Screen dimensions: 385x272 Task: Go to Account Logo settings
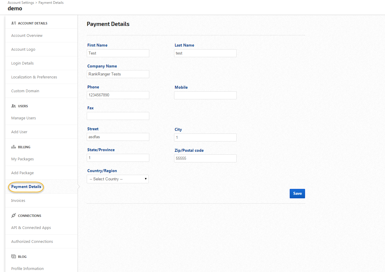[x=23, y=49]
